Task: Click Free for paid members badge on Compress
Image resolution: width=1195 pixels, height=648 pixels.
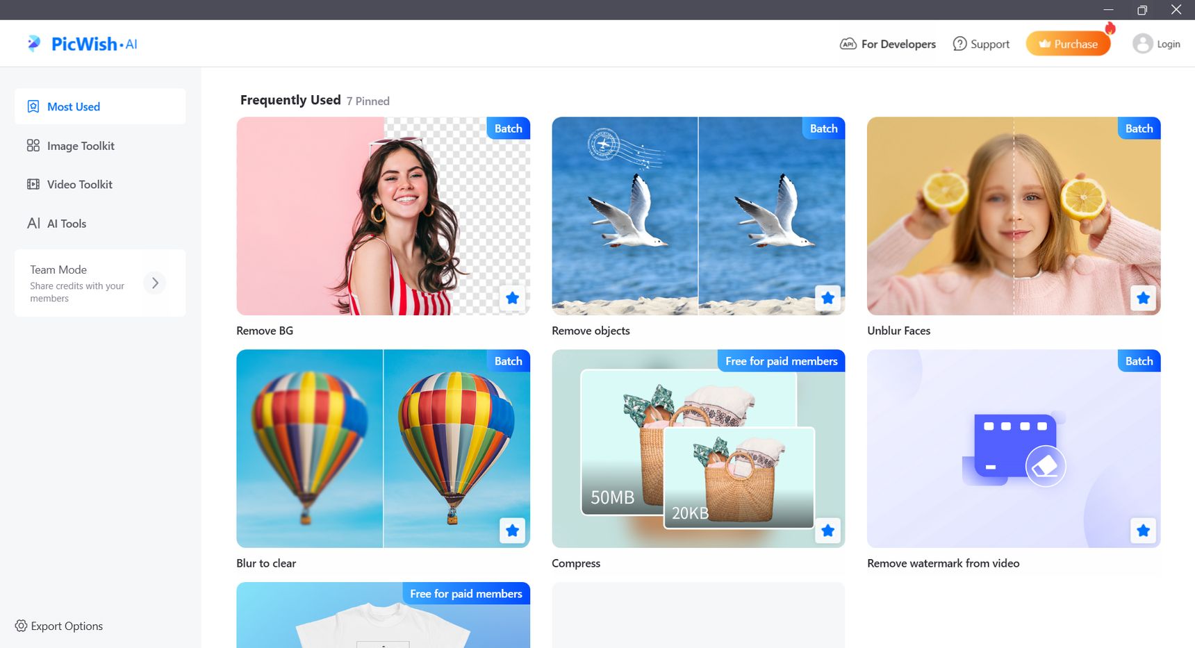Action: (781, 360)
